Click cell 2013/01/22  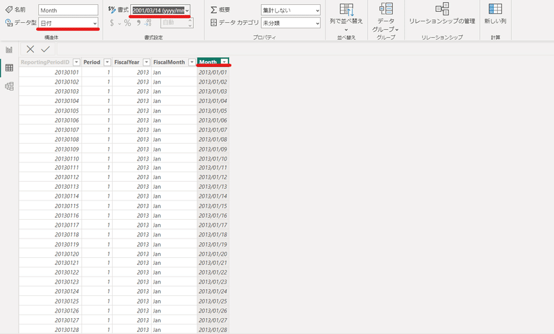pyautogui.click(x=213, y=272)
